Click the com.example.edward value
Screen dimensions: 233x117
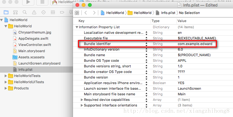tap(195, 44)
